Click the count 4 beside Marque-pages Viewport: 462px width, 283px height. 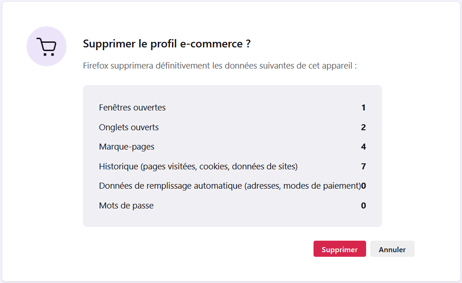point(363,147)
